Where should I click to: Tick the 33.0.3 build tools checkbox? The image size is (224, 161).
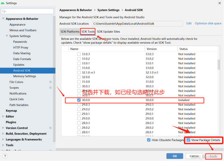[79, 54]
